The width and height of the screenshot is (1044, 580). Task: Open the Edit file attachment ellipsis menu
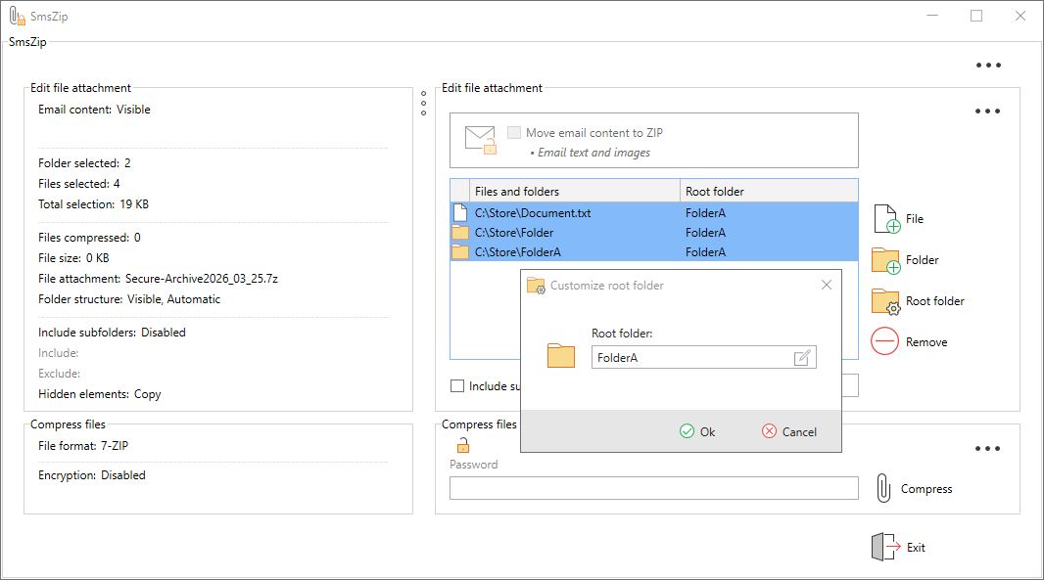click(988, 110)
